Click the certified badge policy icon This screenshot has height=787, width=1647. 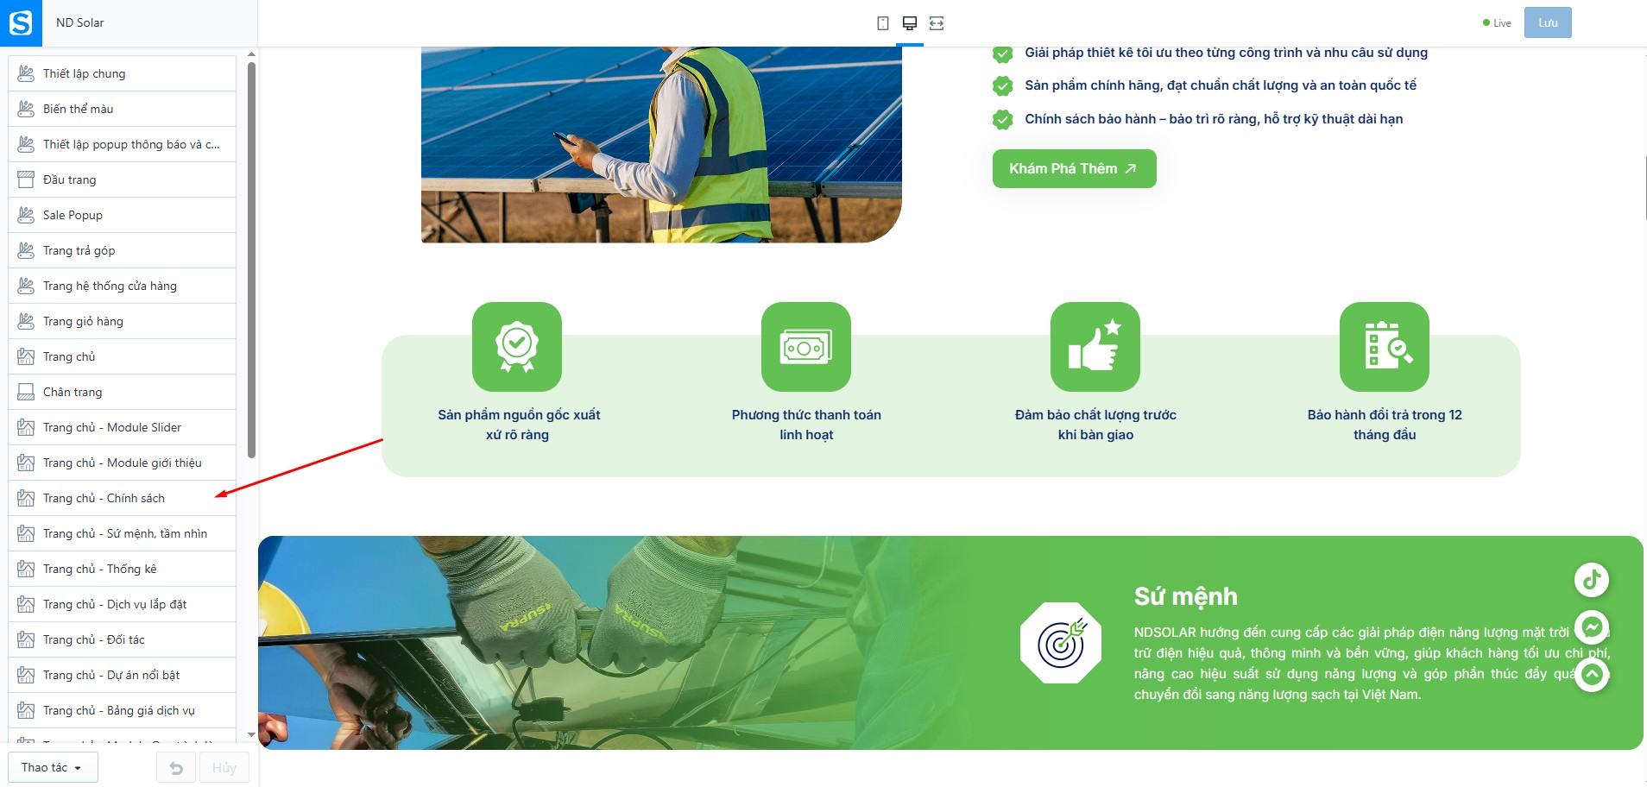pyautogui.click(x=517, y=347)
